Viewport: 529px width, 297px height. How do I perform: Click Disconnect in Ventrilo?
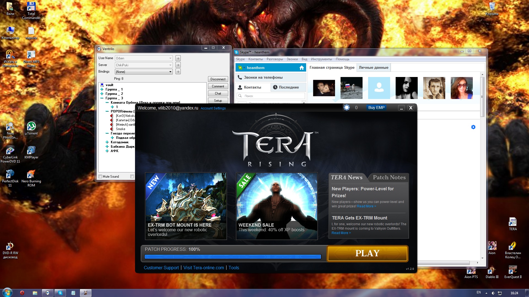(218, 79)
